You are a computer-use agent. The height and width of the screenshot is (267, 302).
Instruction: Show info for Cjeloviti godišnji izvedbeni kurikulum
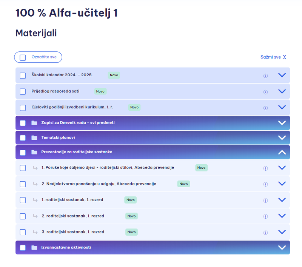tap(265, 108)
